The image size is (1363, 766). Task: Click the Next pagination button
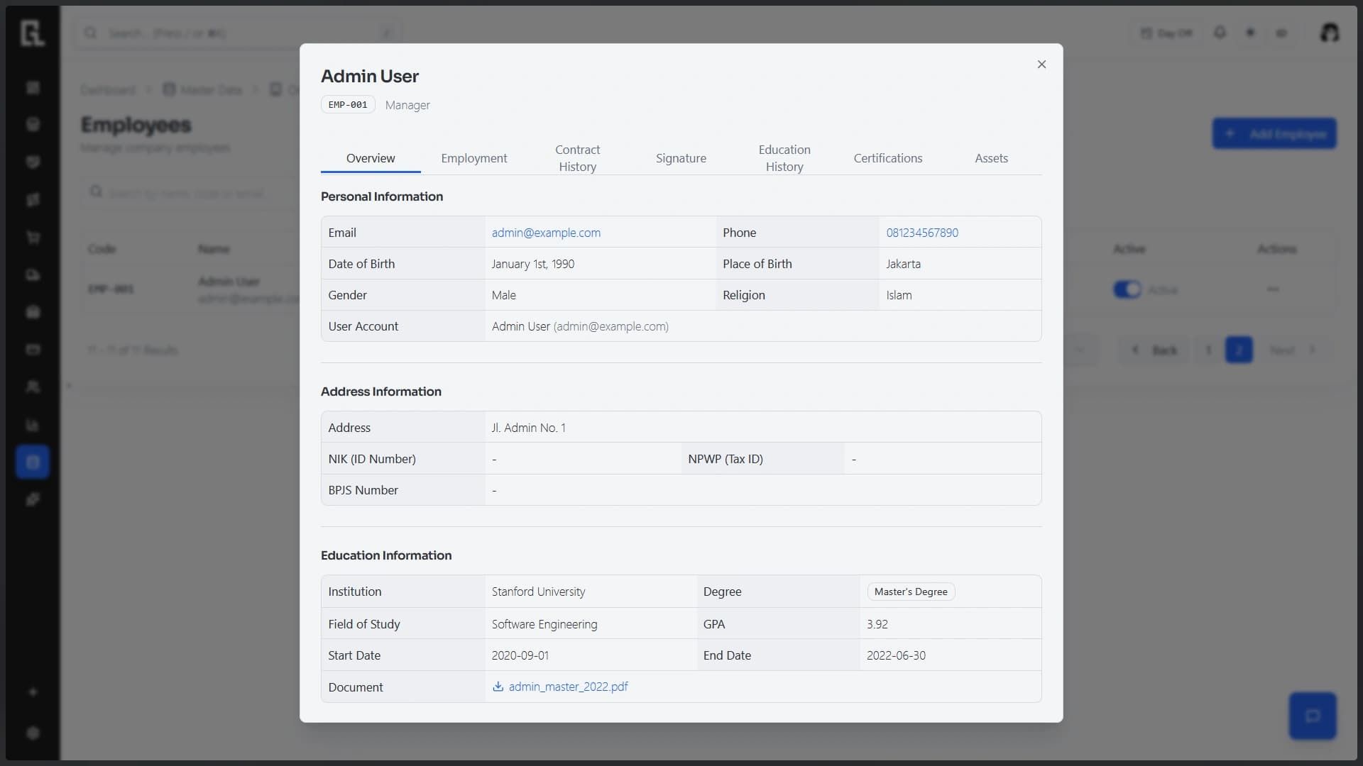point(1292,350)
